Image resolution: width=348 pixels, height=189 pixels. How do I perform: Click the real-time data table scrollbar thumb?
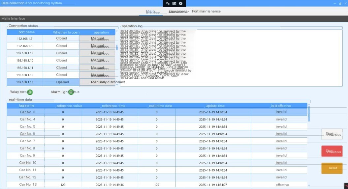tap(309, 114)
